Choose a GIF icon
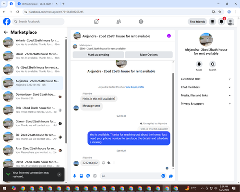Image resolution: width=240 pixels, height=192 pixels. pos(95,176)
